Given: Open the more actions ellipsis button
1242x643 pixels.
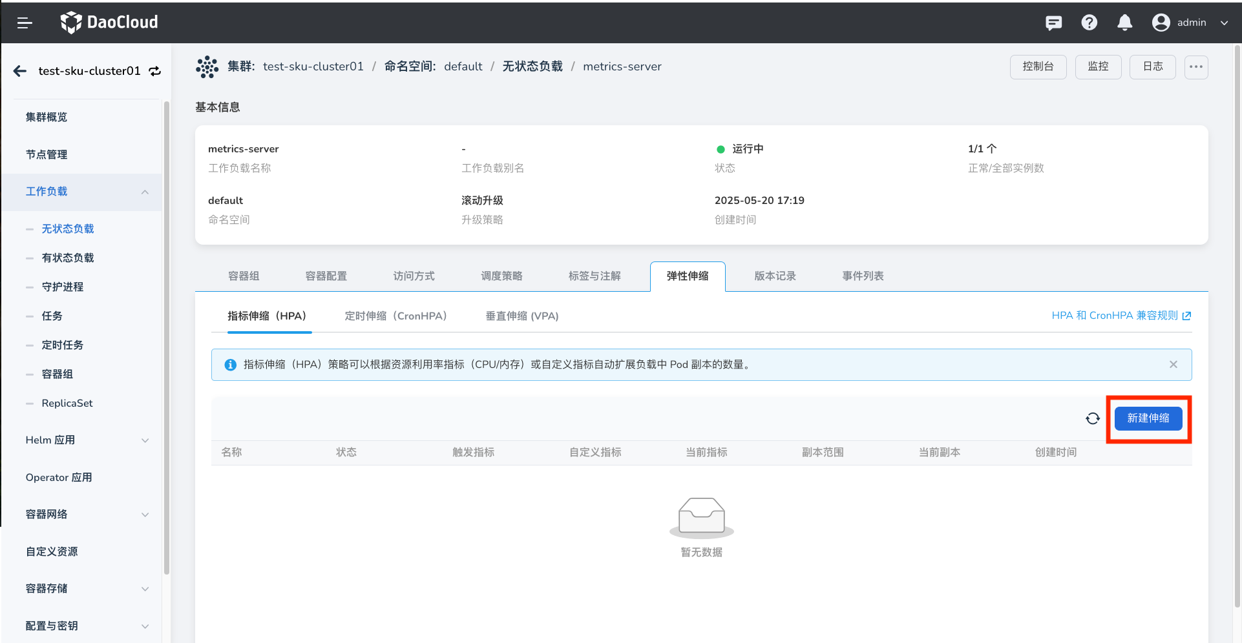Looking at the screenshot, I should 1195,66.
